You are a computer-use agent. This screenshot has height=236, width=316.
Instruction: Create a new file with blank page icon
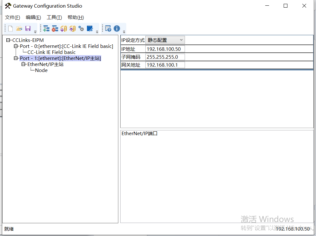tap(10, 29)
